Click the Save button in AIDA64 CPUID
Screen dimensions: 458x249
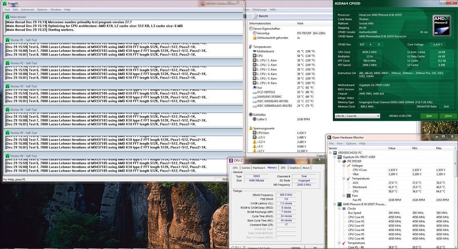429,116
